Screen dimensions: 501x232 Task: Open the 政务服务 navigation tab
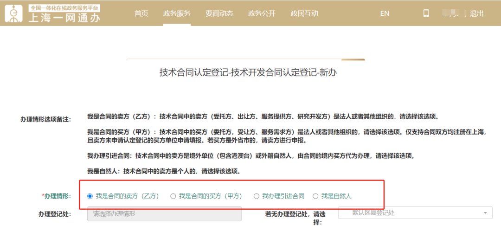pyautogui.click(x=177, y=13)
